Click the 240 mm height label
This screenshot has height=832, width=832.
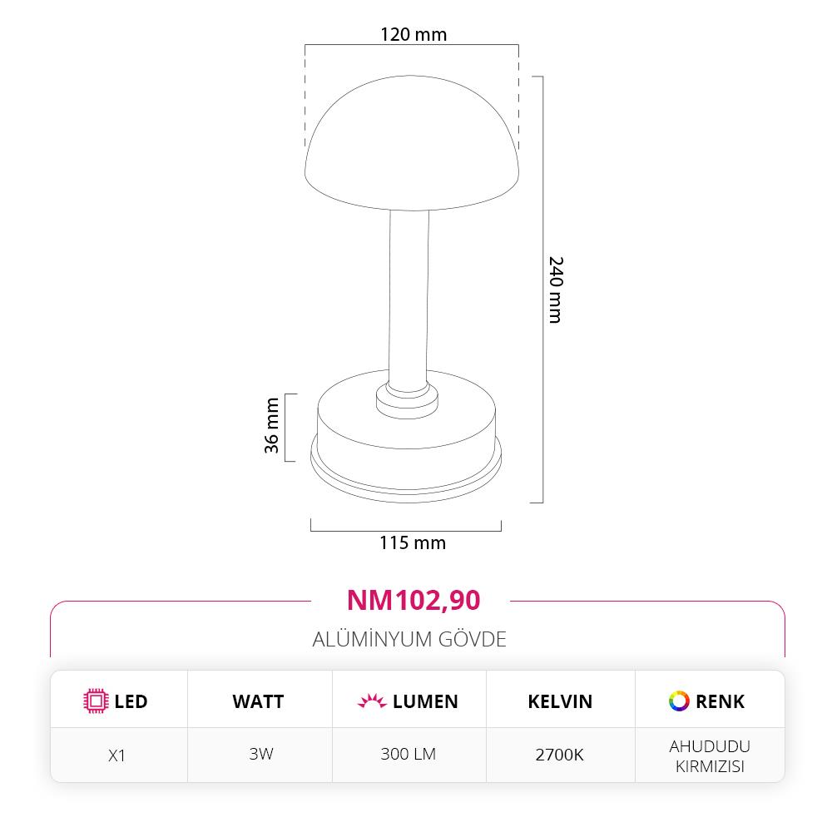[x=556, y=290]
